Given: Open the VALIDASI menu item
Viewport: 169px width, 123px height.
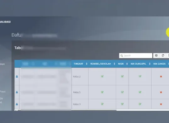Looking at the screenshot, I should pyautogui.click(x=5, y=22).
